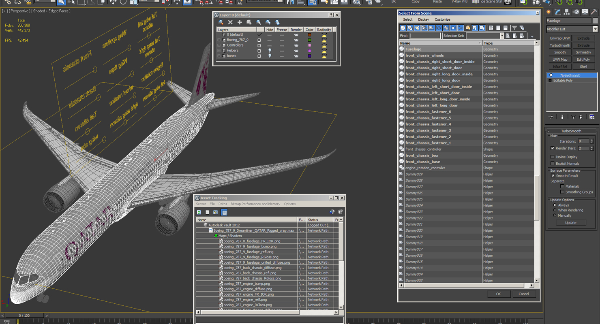
Task: Open Bitmap Performance and Memory menu
Action: point(255,204)
